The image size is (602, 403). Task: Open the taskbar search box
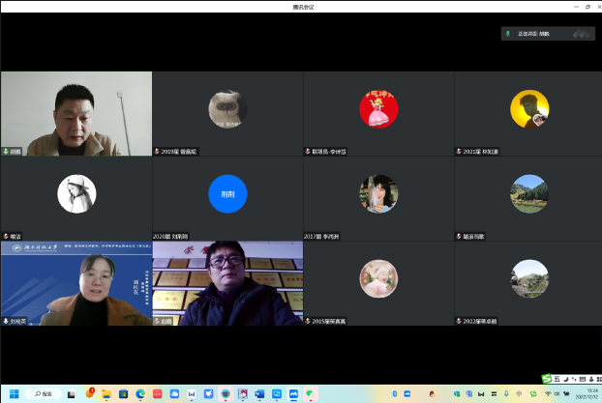coord(44,393)
